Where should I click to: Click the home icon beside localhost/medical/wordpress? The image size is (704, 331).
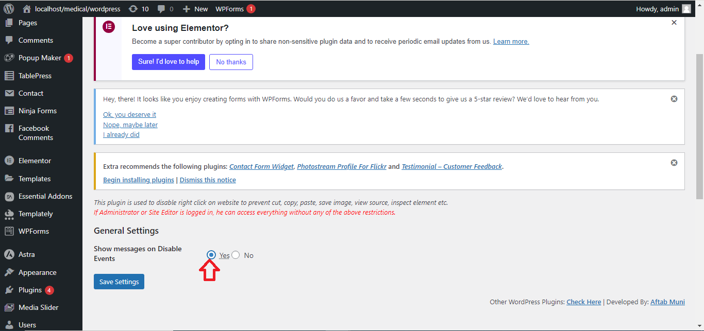[x=27, y=9]
